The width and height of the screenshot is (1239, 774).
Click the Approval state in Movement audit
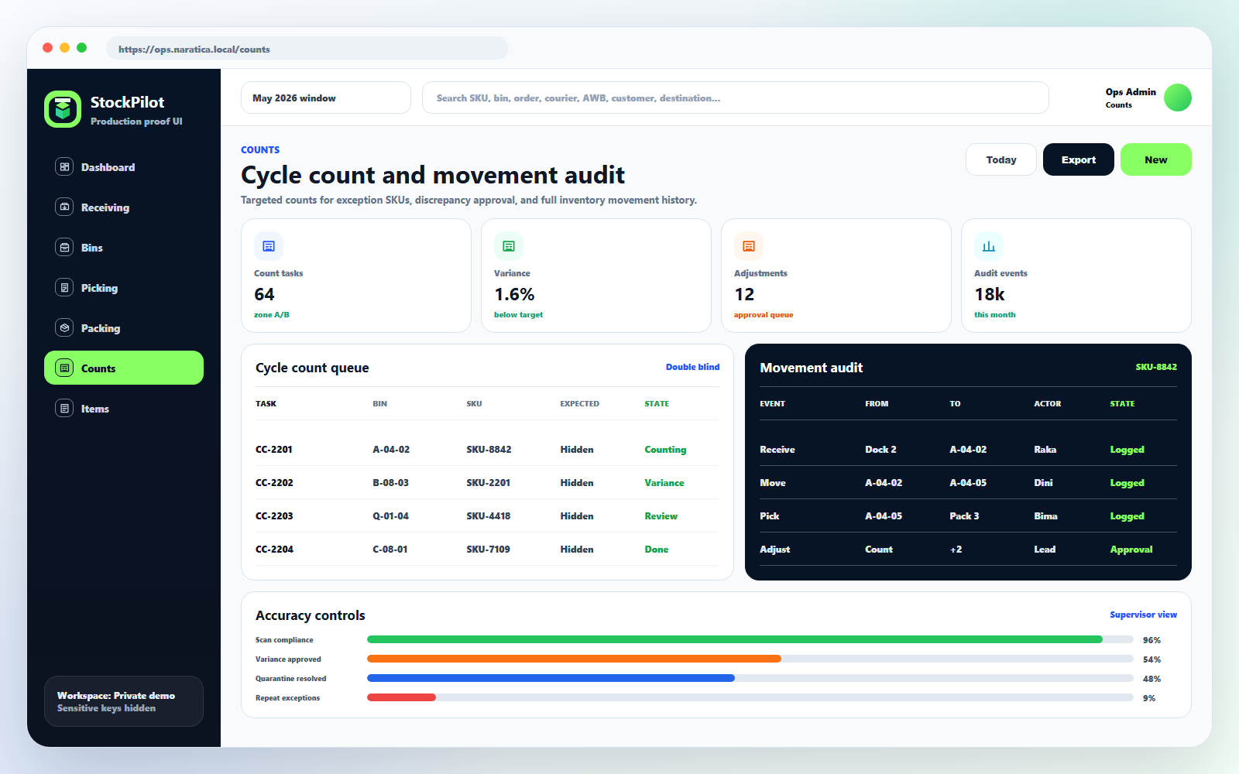[x=1131, y=550]
